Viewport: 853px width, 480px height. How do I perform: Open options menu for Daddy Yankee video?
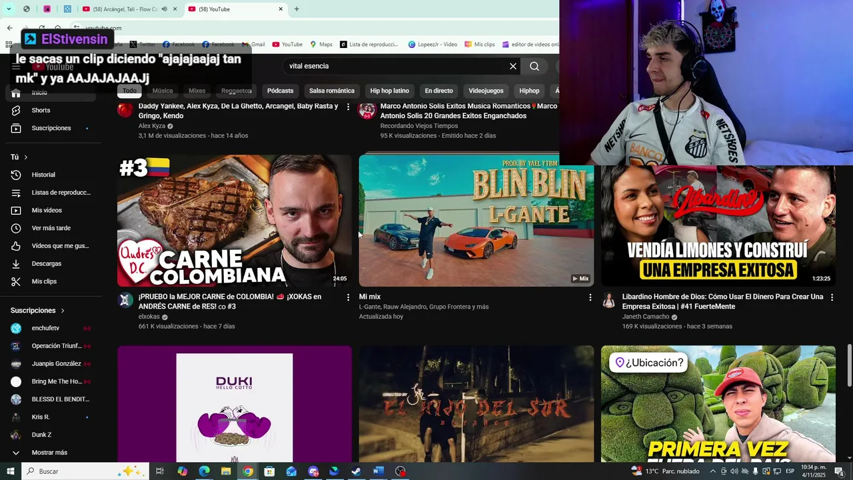(348, 107)
